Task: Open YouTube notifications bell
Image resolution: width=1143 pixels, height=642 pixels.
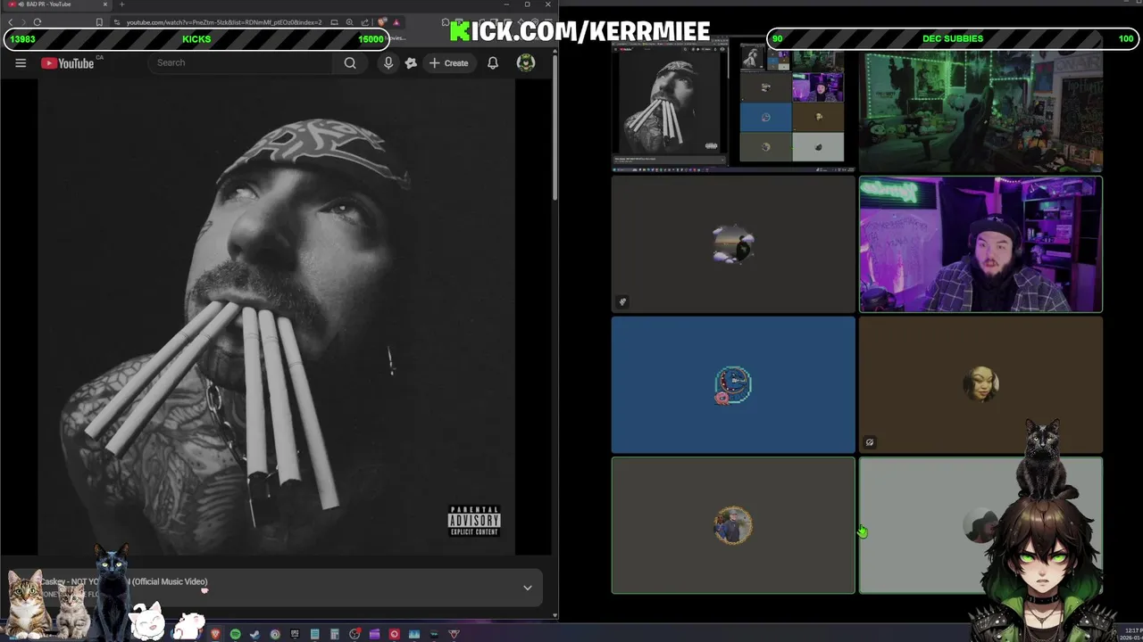Action: 493,62
